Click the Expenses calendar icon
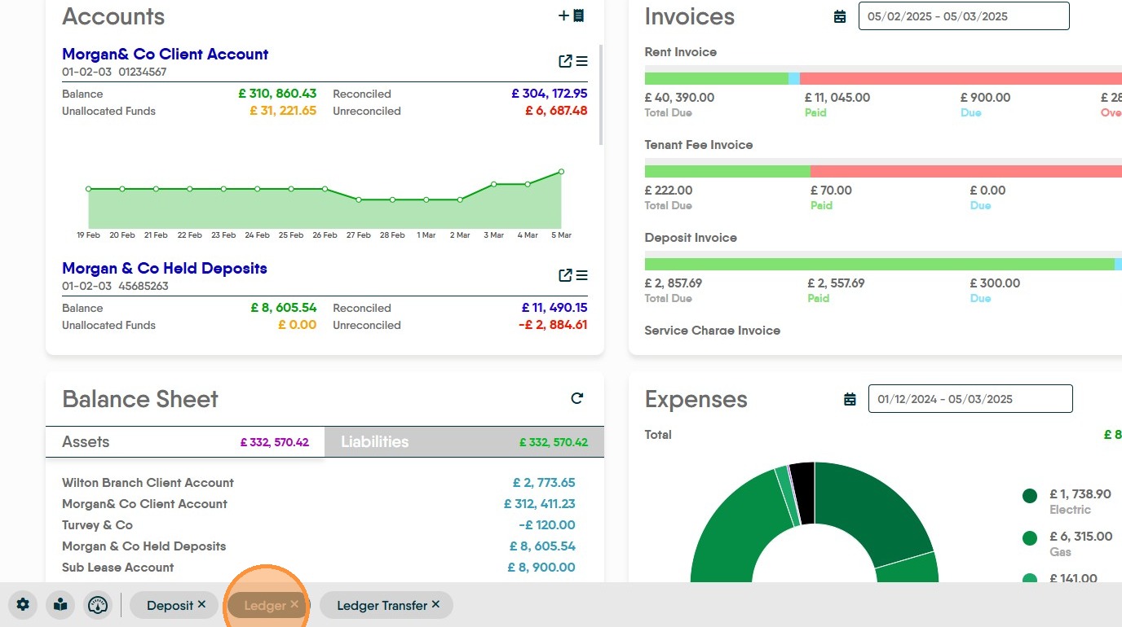 point(850,399)
